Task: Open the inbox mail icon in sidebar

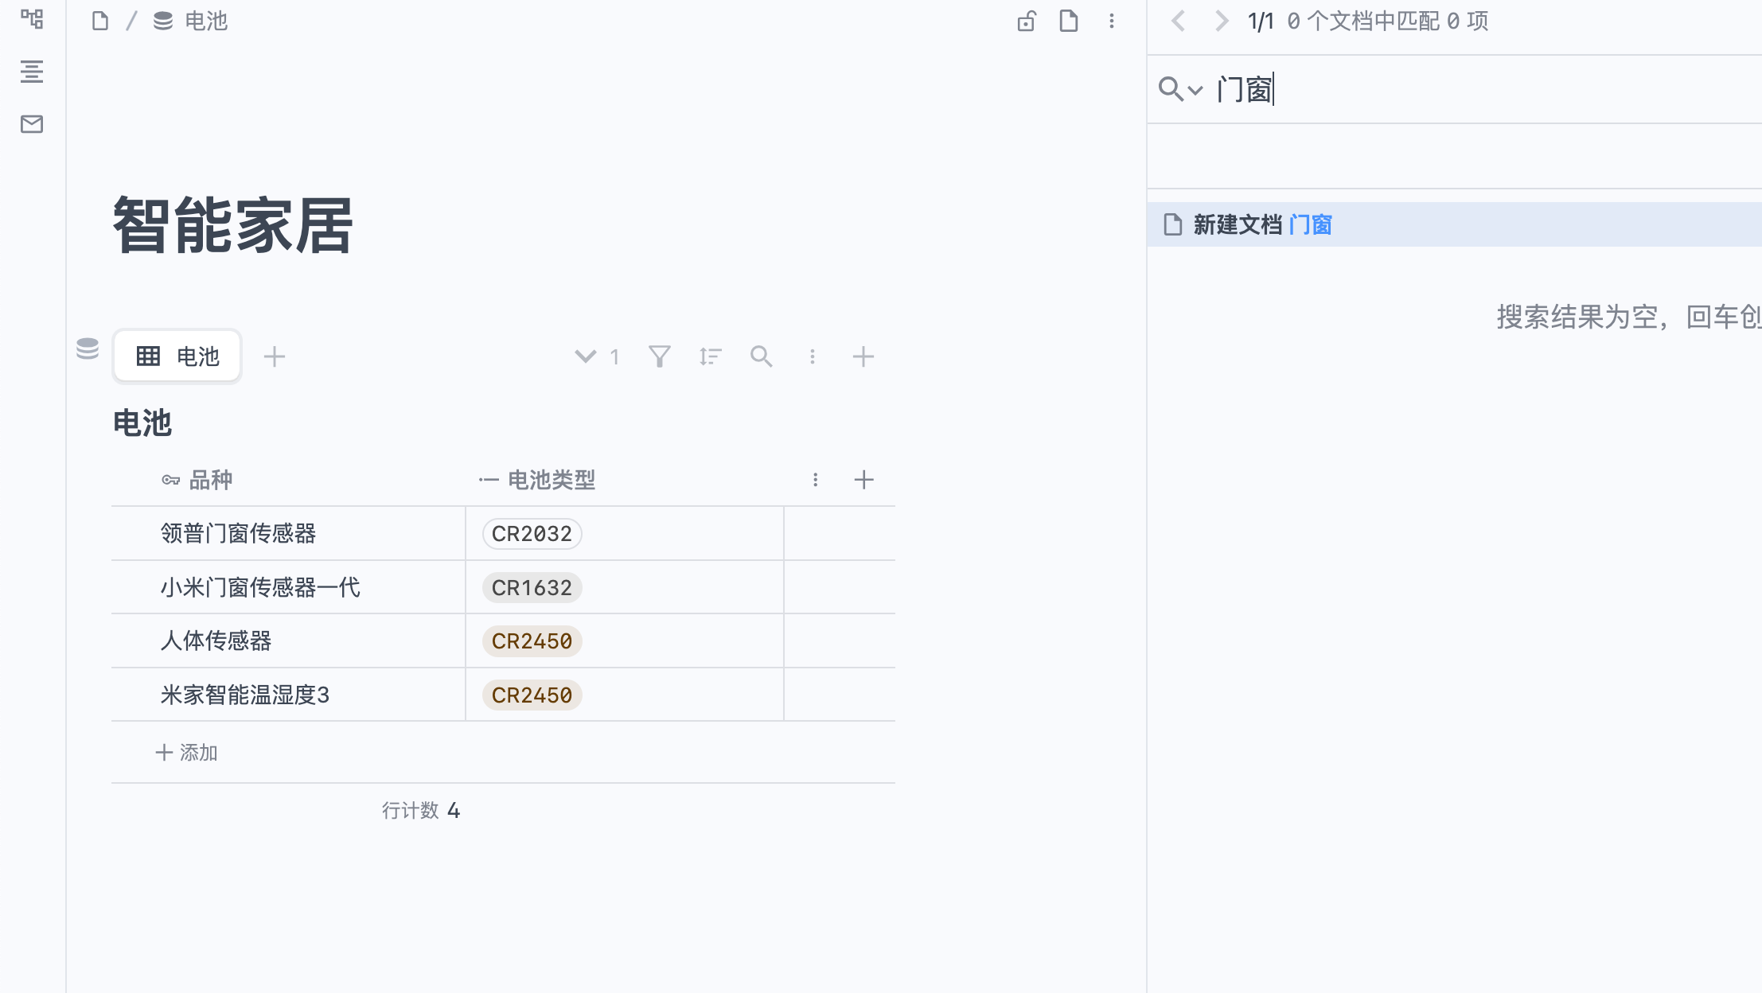Action: pyautogui.click(x=32, y=124)
